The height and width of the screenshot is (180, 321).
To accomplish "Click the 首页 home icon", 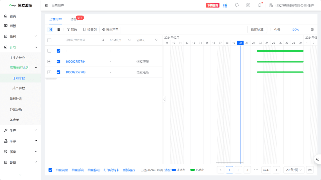I will point(6,16).
